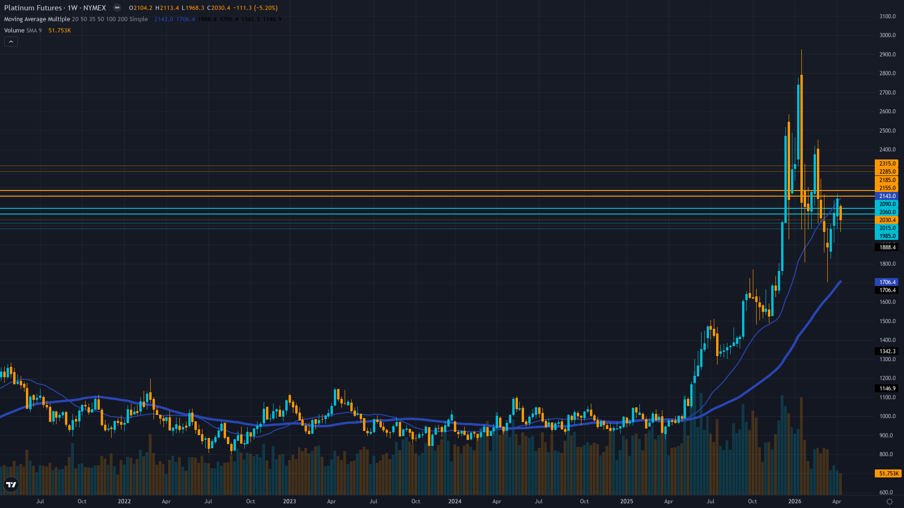Click the 1800.0 price scale label
This screenshot has height=508, width=904.
[888, 264]
